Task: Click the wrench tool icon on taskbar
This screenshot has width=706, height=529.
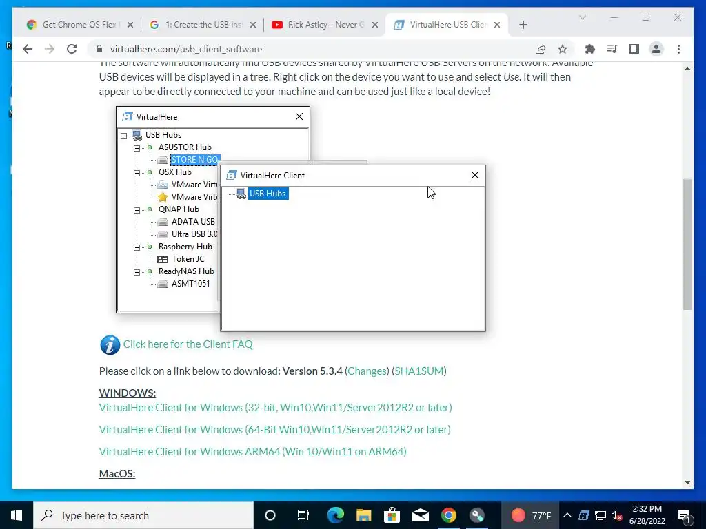Action: pos(477,515)
